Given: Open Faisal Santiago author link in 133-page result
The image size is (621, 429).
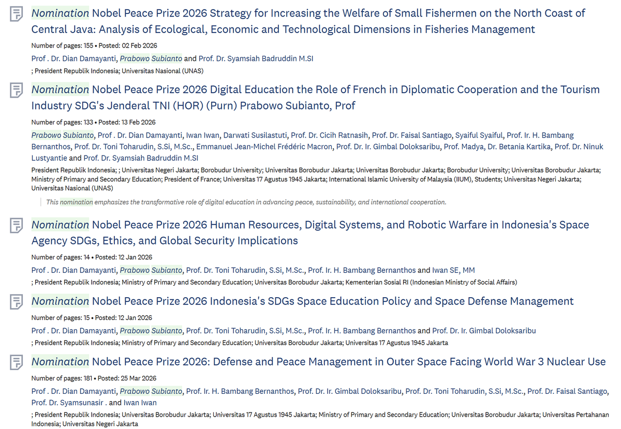Looking at the screenshot, I should coord(411,135).
